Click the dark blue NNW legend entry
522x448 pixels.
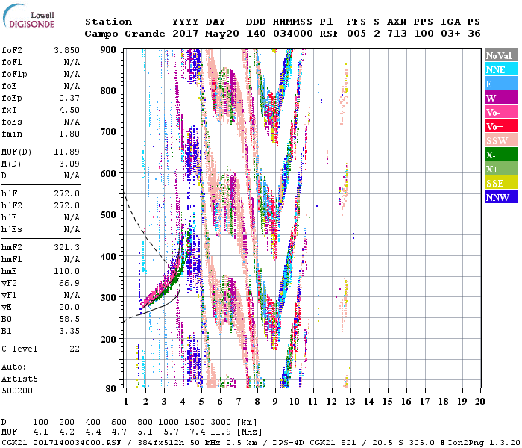[x=500, y=197]
